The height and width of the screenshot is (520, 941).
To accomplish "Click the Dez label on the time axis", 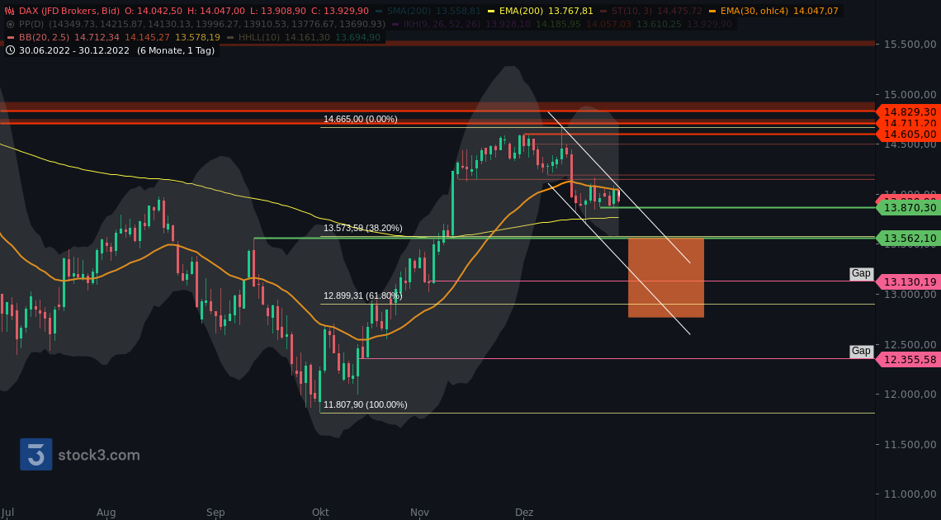I will [524, 513].
